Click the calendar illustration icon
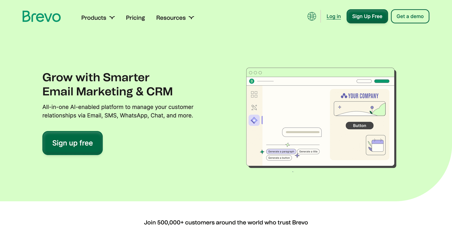 (376, 145)
